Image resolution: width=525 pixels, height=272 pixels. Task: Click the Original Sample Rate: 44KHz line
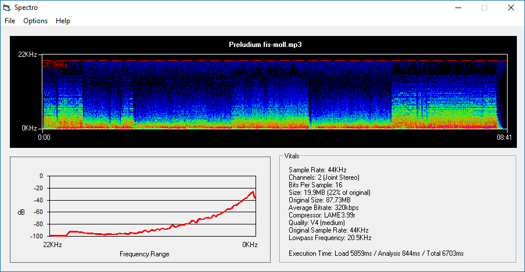(x=329, y=230)
